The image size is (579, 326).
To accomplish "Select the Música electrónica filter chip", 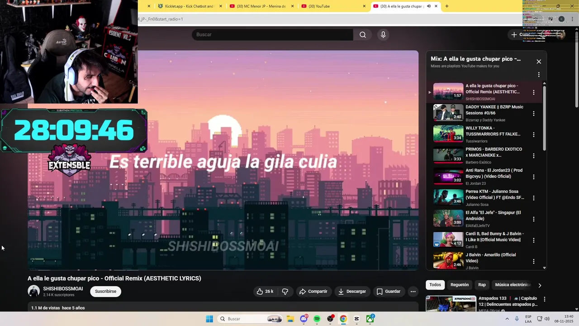I will pyautogui.click(x=513, y=285).
